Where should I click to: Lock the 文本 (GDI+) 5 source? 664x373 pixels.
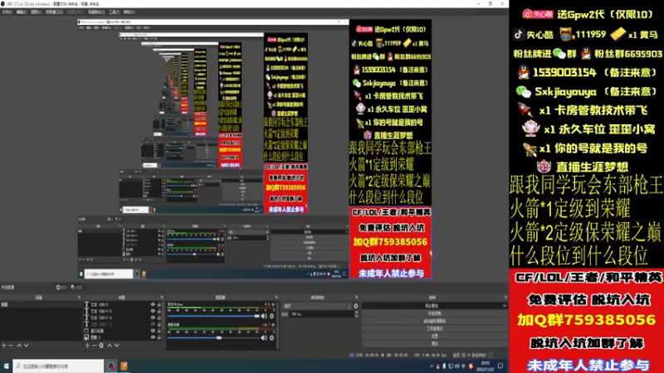coord(159,311)
